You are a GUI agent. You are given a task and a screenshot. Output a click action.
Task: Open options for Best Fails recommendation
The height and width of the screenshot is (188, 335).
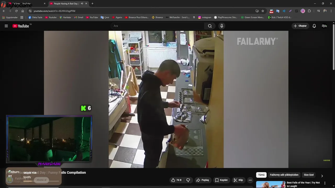[325, 183]
